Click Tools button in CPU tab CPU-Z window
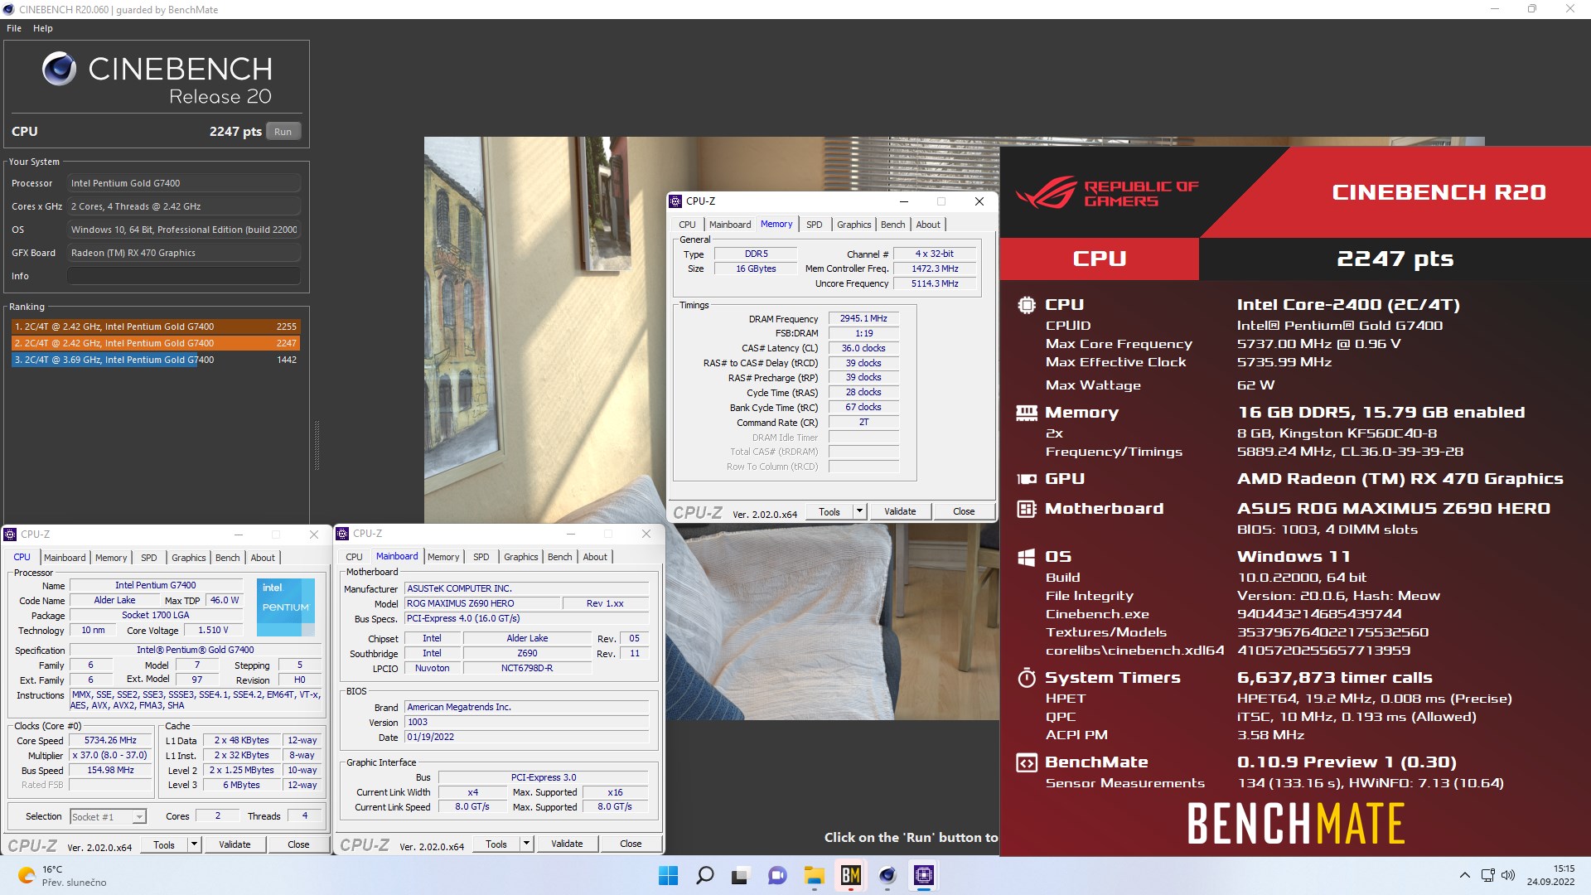 [164, 844]
